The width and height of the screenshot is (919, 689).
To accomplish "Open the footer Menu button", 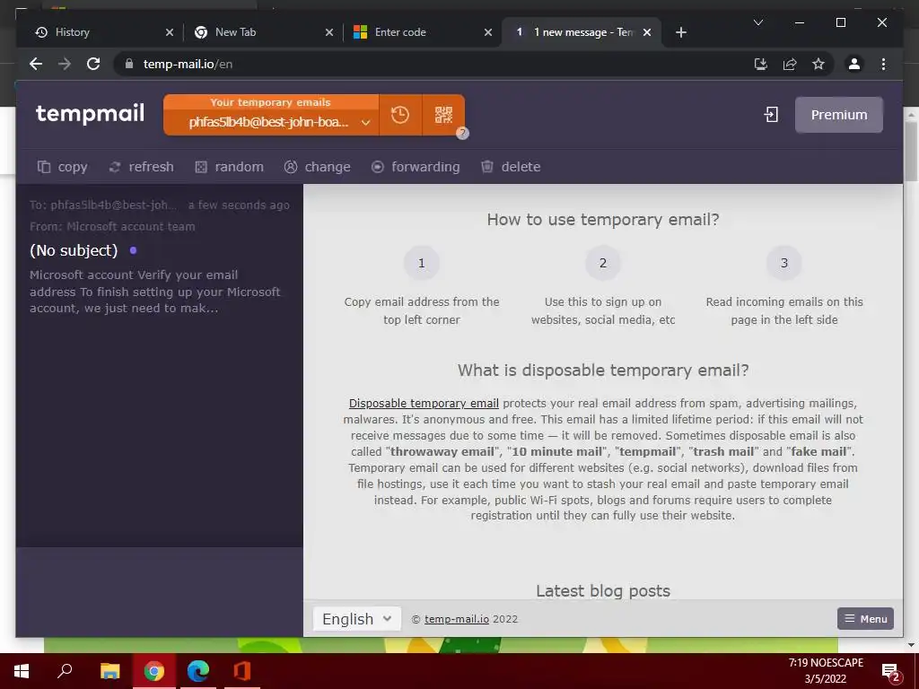I will [865, 619].
